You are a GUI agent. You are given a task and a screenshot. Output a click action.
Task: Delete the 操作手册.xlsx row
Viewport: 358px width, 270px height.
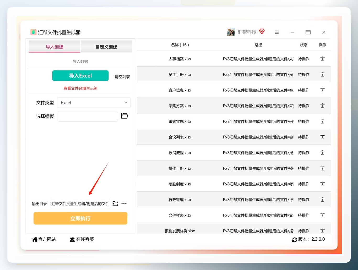click(322, 168)
